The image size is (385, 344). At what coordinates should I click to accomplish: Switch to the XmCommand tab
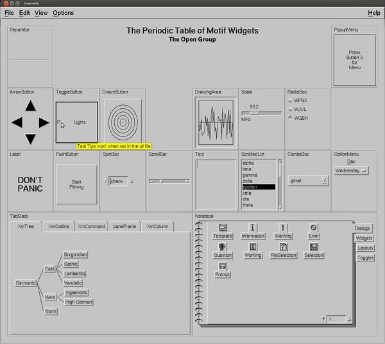coord(91,226)
